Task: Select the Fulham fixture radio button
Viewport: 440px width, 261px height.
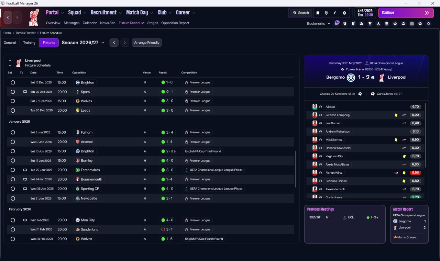Action: (x=13, y=132)
